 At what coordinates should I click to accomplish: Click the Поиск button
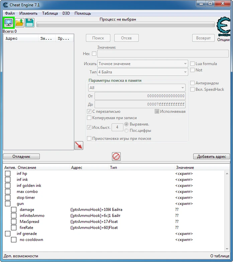click(98, 38)
